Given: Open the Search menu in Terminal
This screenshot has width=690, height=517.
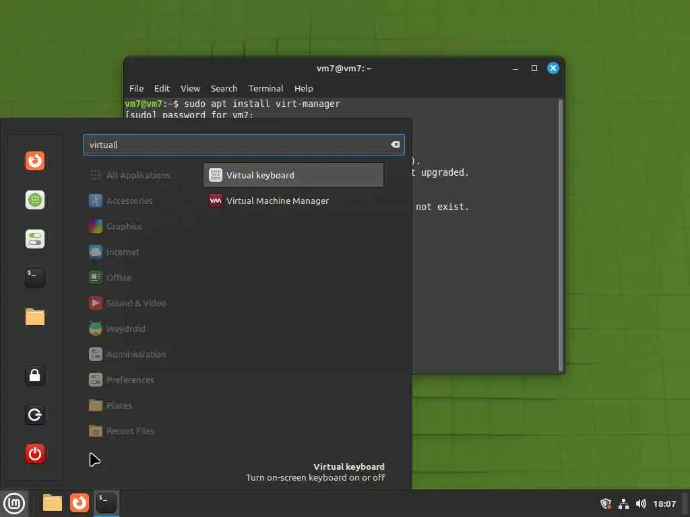Looking at the screenshot, I should point(224,88).
